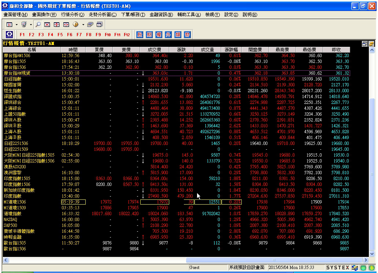Select the F9 shortcut button
Image resolution: width=378 pixels, height=273 pixels.
click(98, 35)
